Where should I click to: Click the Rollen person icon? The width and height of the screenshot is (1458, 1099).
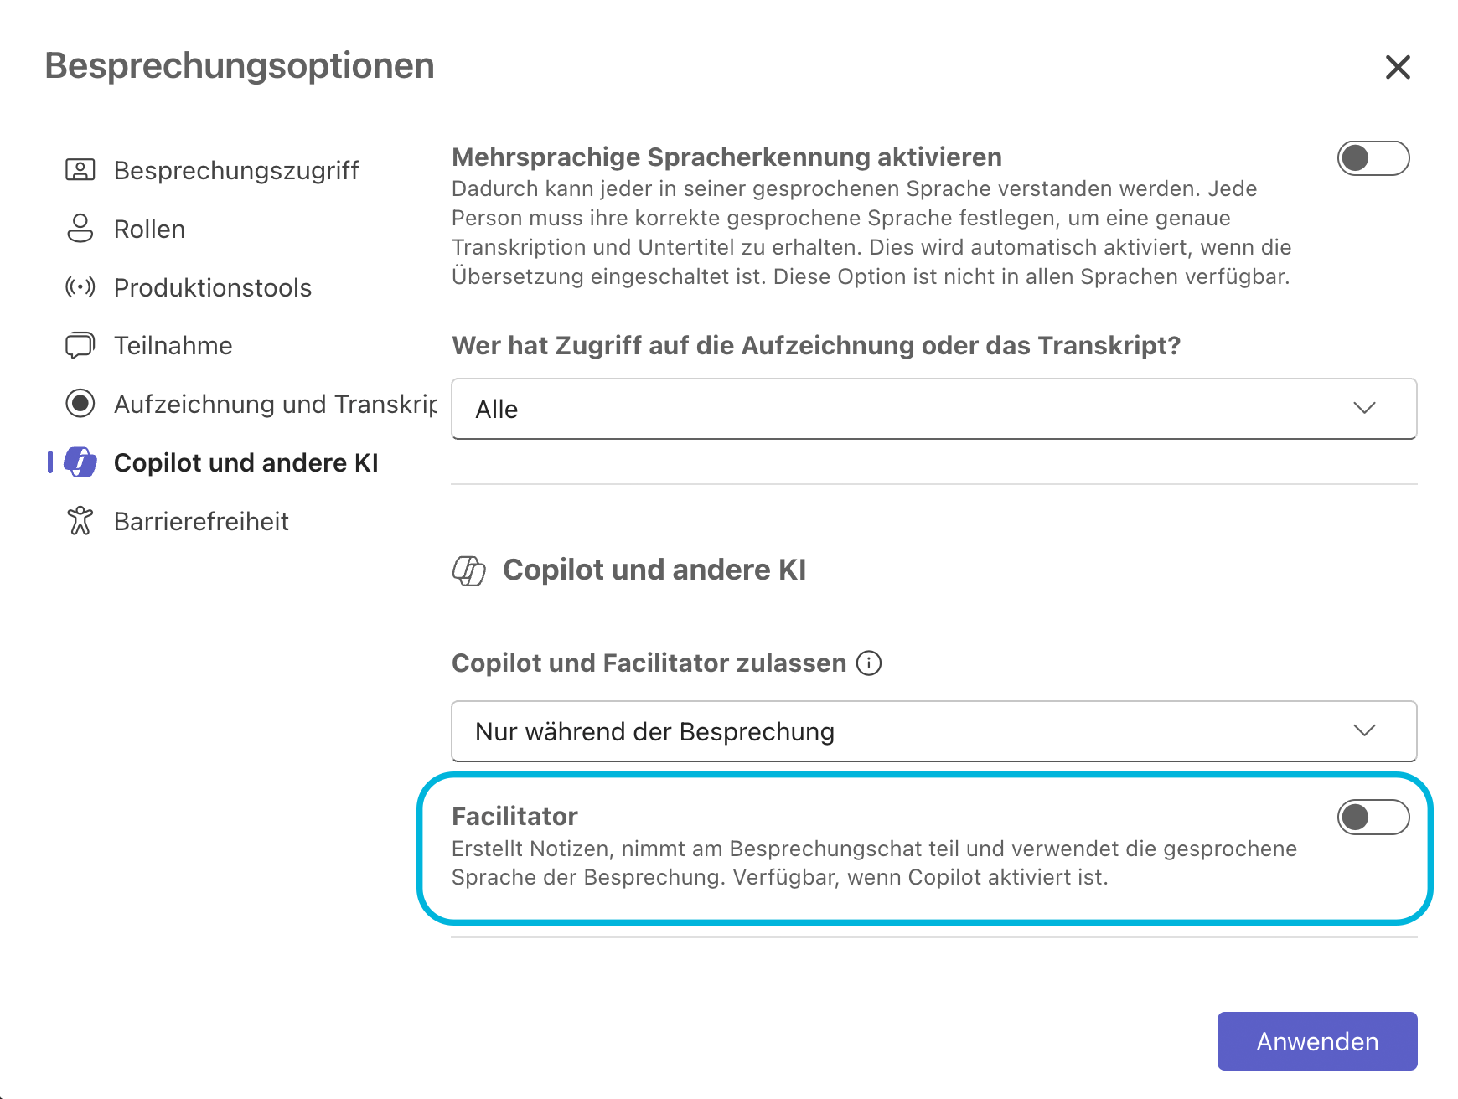click(x=80, y=229)
